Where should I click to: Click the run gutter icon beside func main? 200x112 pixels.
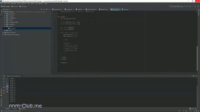[x=55, y=17]
